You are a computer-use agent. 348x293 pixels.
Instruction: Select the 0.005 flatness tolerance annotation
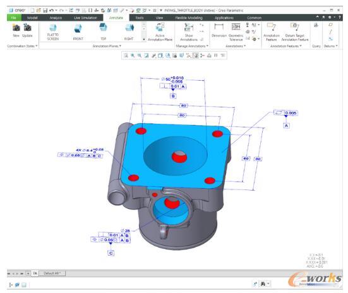(x=286, y=113)
